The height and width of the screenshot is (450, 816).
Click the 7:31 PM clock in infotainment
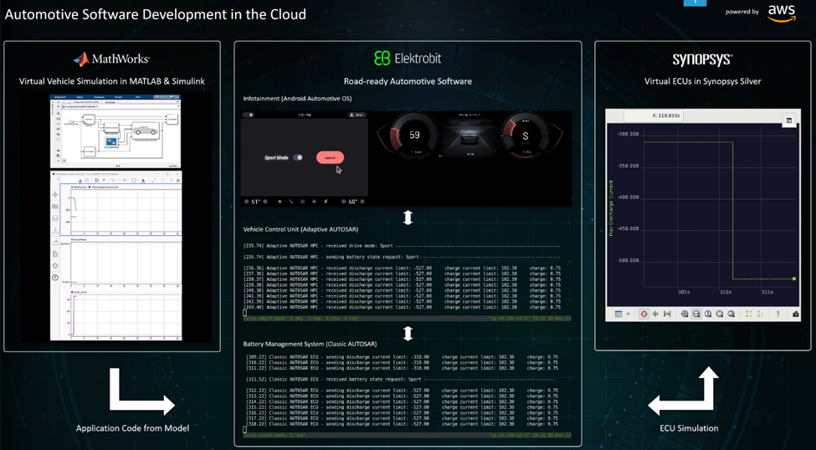(x=304, y=115)
